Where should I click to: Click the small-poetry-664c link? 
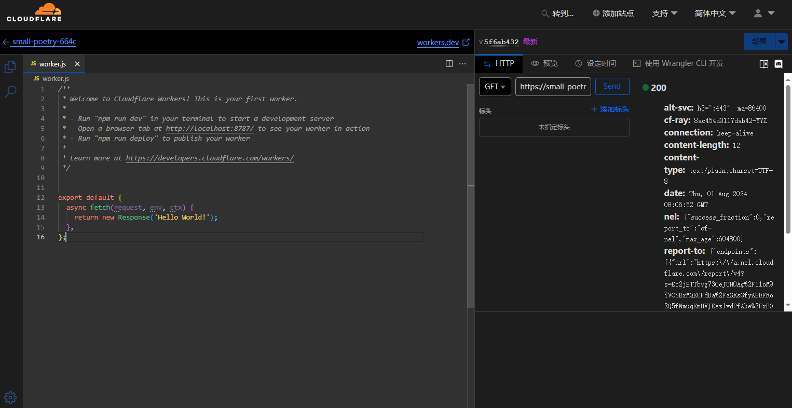tap(45, 42)
